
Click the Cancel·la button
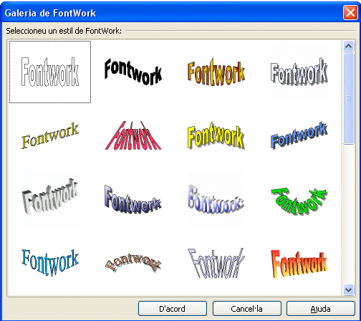(247, 309)
